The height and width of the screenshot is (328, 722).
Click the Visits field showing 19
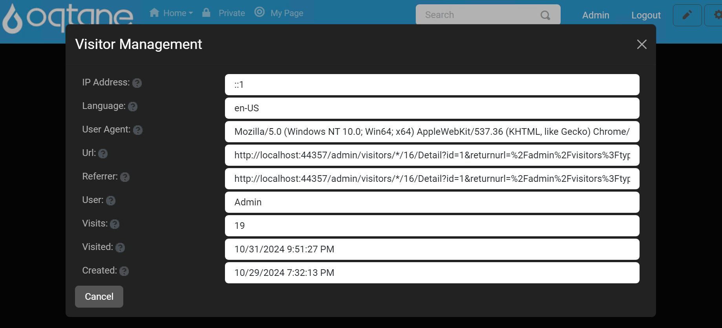tap(432, 226)
